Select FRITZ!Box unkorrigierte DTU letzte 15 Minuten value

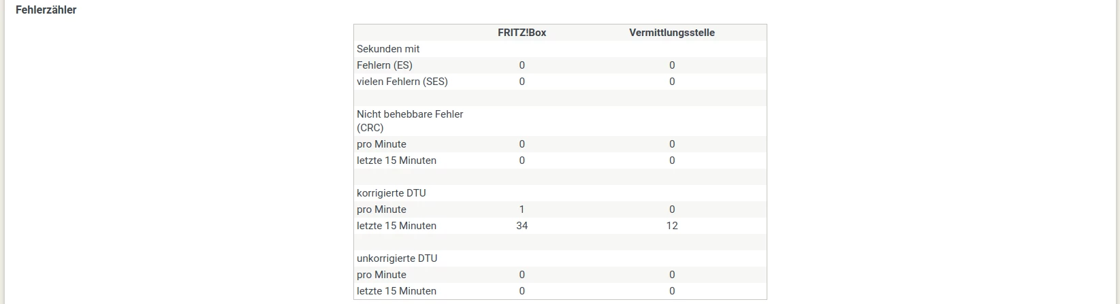tap(522, 291)
